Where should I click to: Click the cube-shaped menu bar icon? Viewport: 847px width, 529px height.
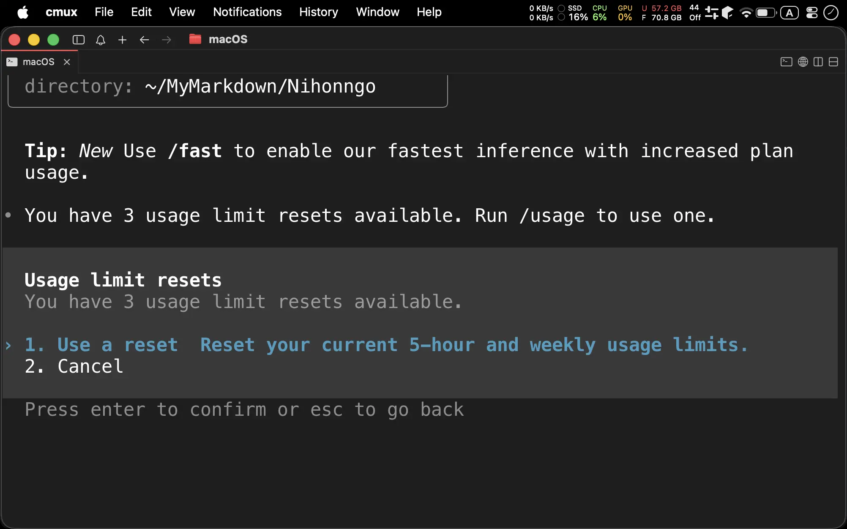pos(727,13)
